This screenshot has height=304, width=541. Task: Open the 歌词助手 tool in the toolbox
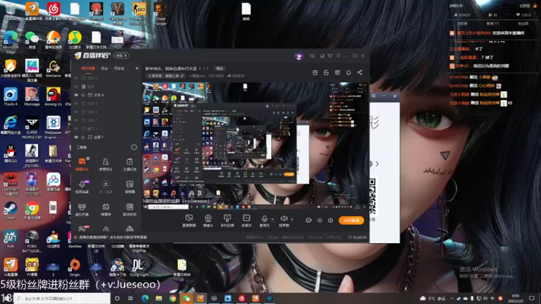point(130,209)
